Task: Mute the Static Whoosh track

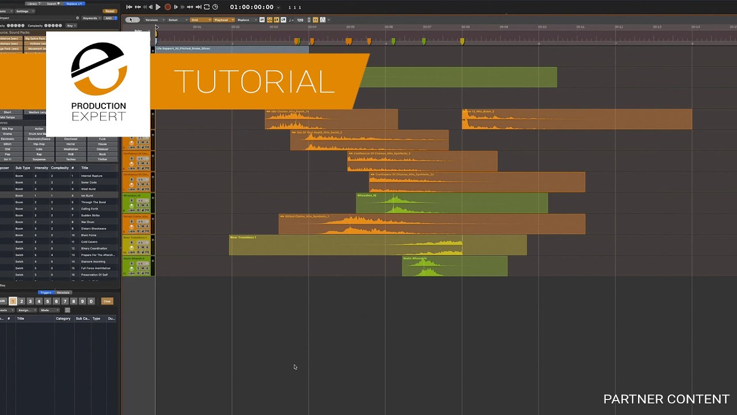Action: click(x=143, y=268)
